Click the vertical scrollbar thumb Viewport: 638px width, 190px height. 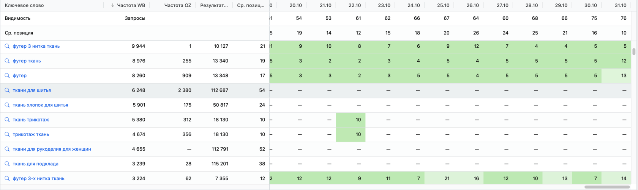pyautogui.click(x=633, y=51)
